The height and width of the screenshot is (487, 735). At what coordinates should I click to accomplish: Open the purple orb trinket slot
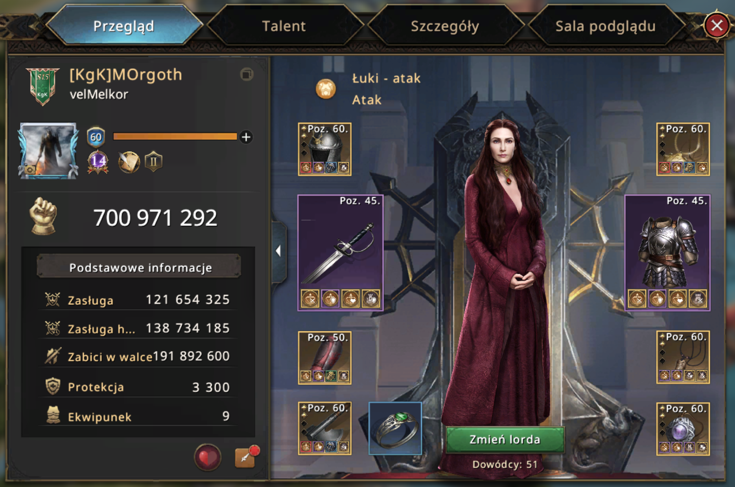683,429
